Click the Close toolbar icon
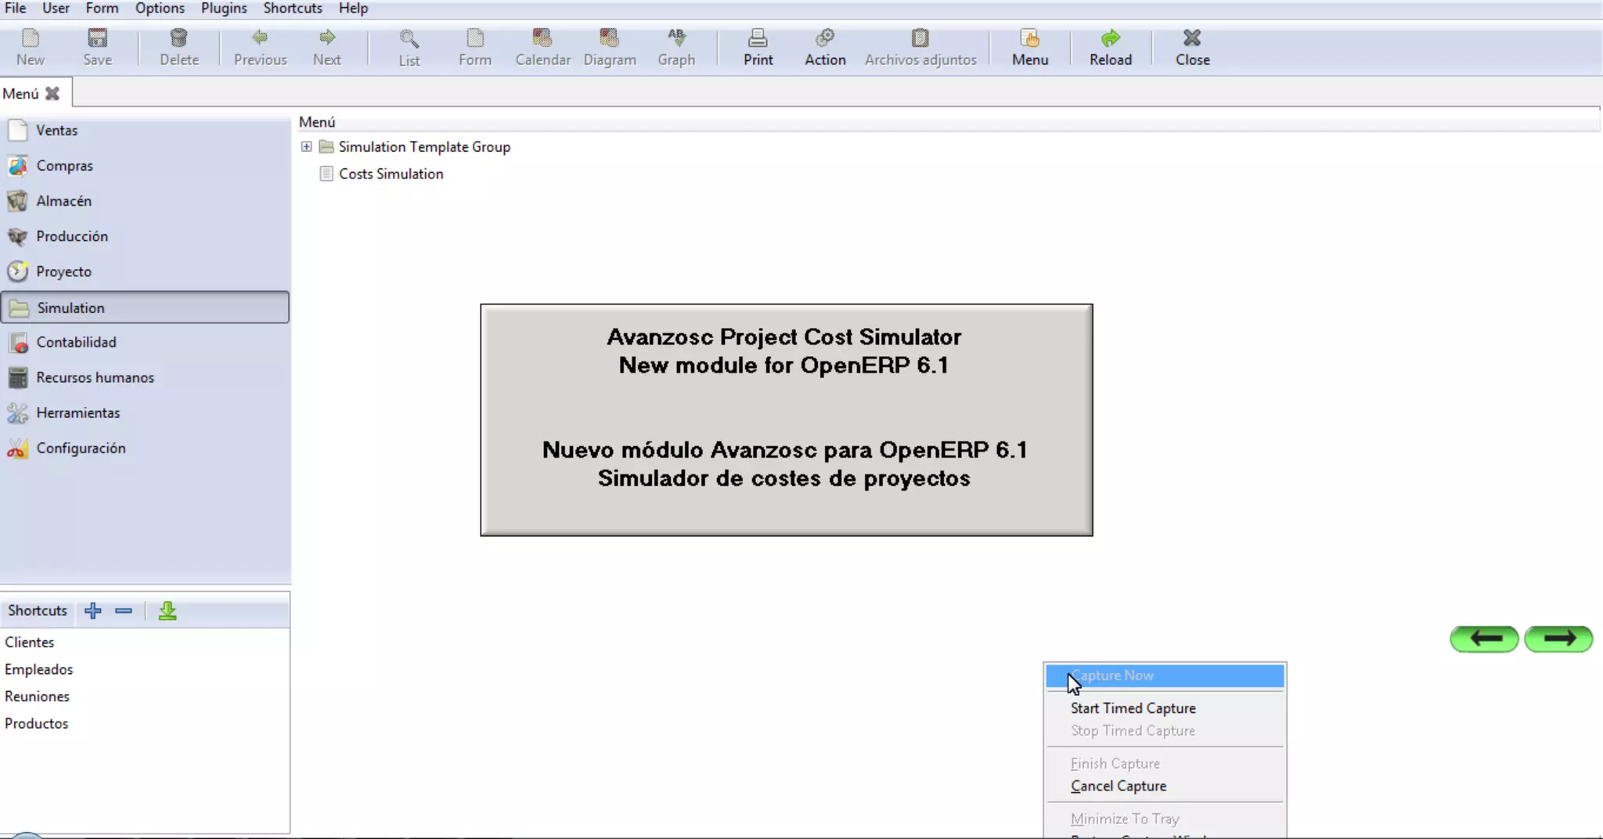Screen dimensions: 1603x839 [1192, 47]
